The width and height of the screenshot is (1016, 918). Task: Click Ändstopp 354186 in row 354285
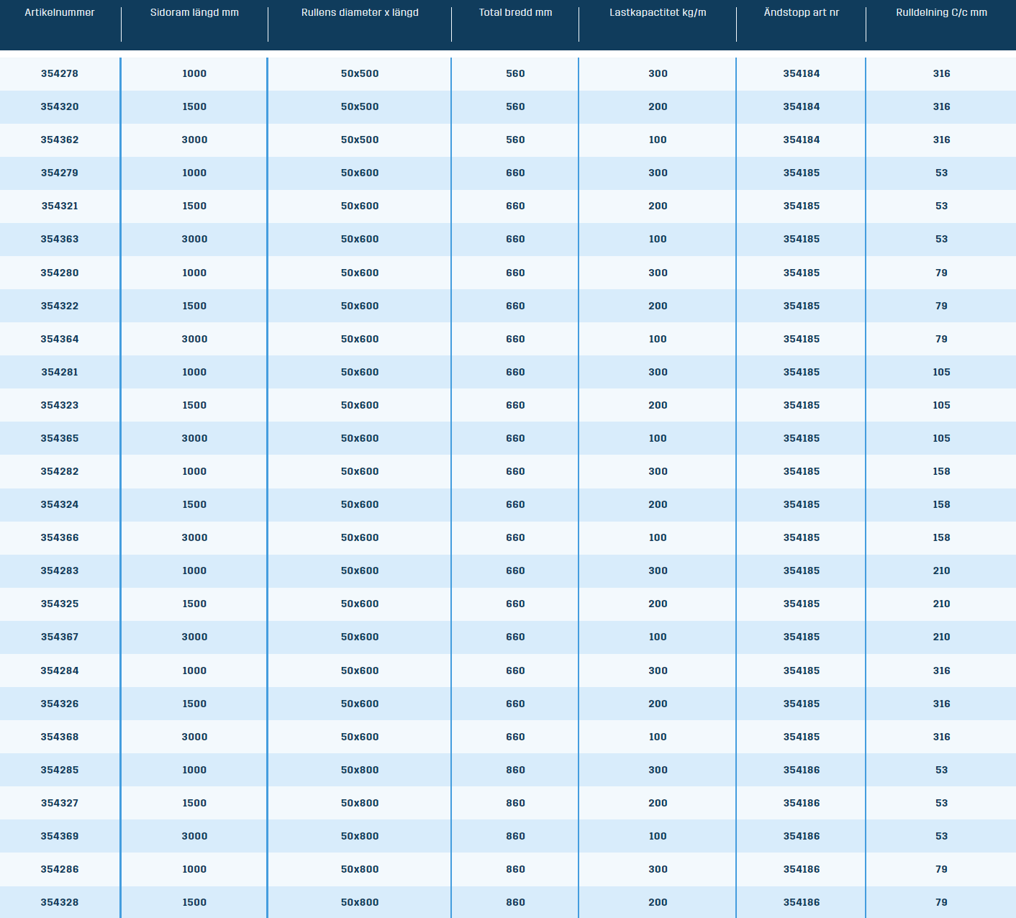(x=802, y=770)
